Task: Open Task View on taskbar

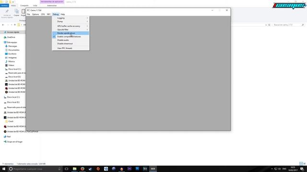Action: [67, 169]
